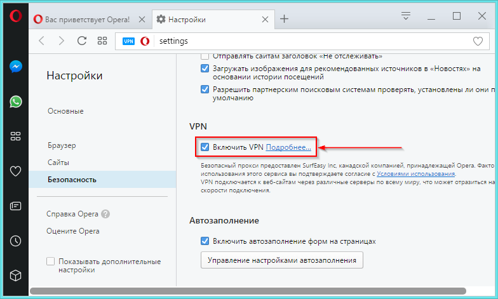This screenshot has height=299, width=498.
Task: Open the personal news sidebar icon
Action: coord(15,206)
